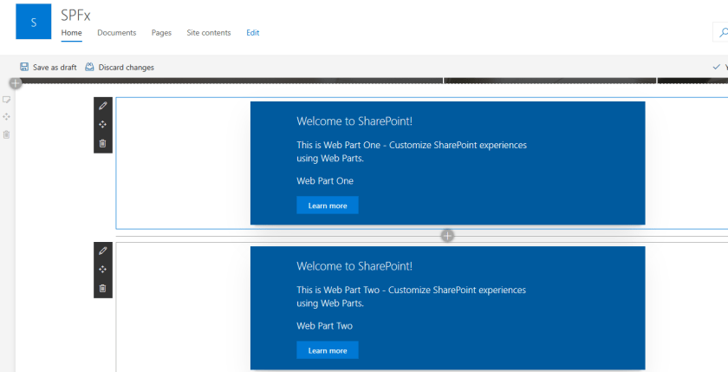The width and height of the screenshot is (728, 372).
Task: Open Site contents from navigation
Action: click(x=209, y=33)
